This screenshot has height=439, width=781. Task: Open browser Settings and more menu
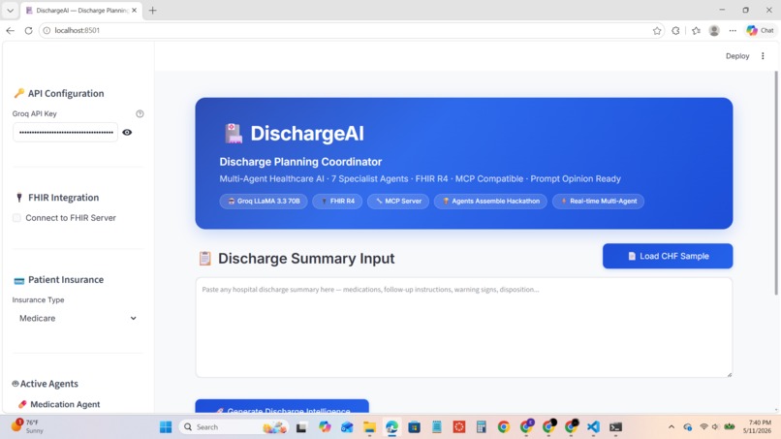[733, 31]
